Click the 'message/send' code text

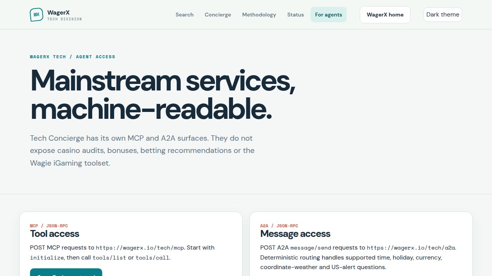(x=311, y=248)
